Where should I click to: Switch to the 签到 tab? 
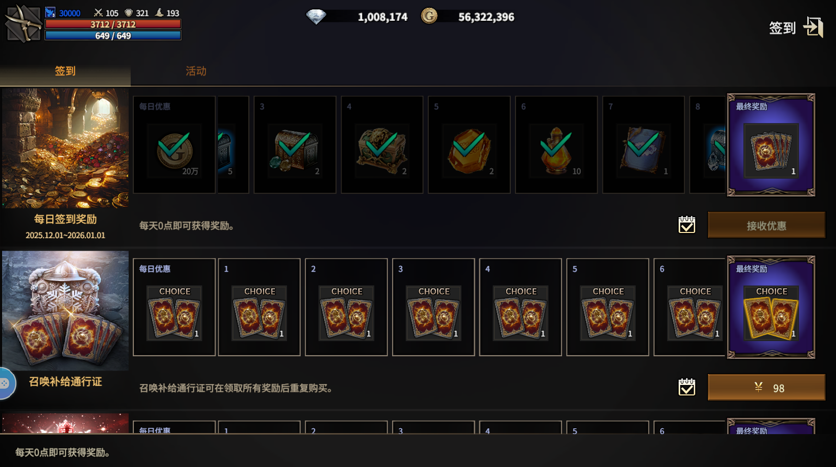(x=65, y=71)
